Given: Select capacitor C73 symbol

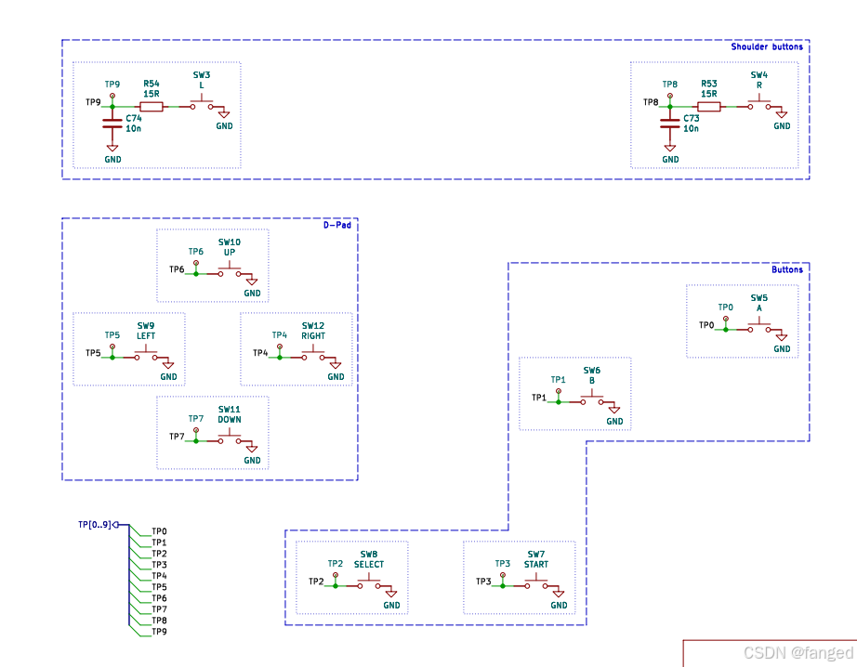Looking at the screenshot, I should click(670, 124).
